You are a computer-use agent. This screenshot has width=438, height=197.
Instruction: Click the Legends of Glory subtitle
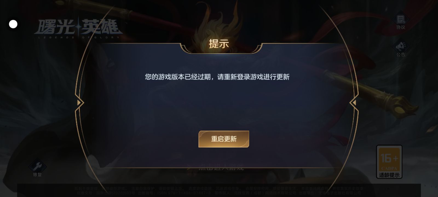tap(79, 37)
